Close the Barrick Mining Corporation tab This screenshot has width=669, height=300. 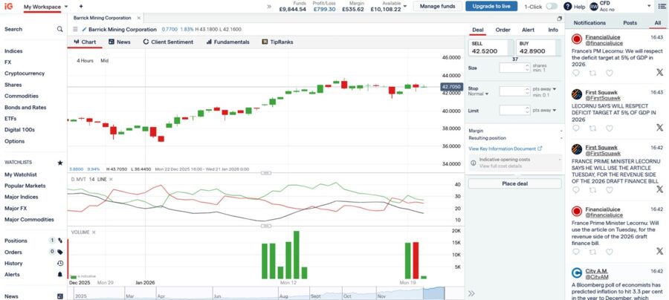(x=139, y=18)
